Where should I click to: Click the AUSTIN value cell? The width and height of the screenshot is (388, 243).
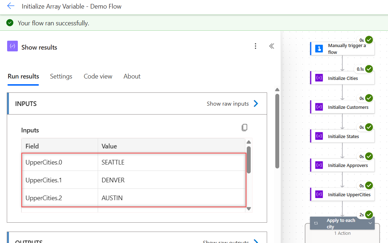(172, 198)
